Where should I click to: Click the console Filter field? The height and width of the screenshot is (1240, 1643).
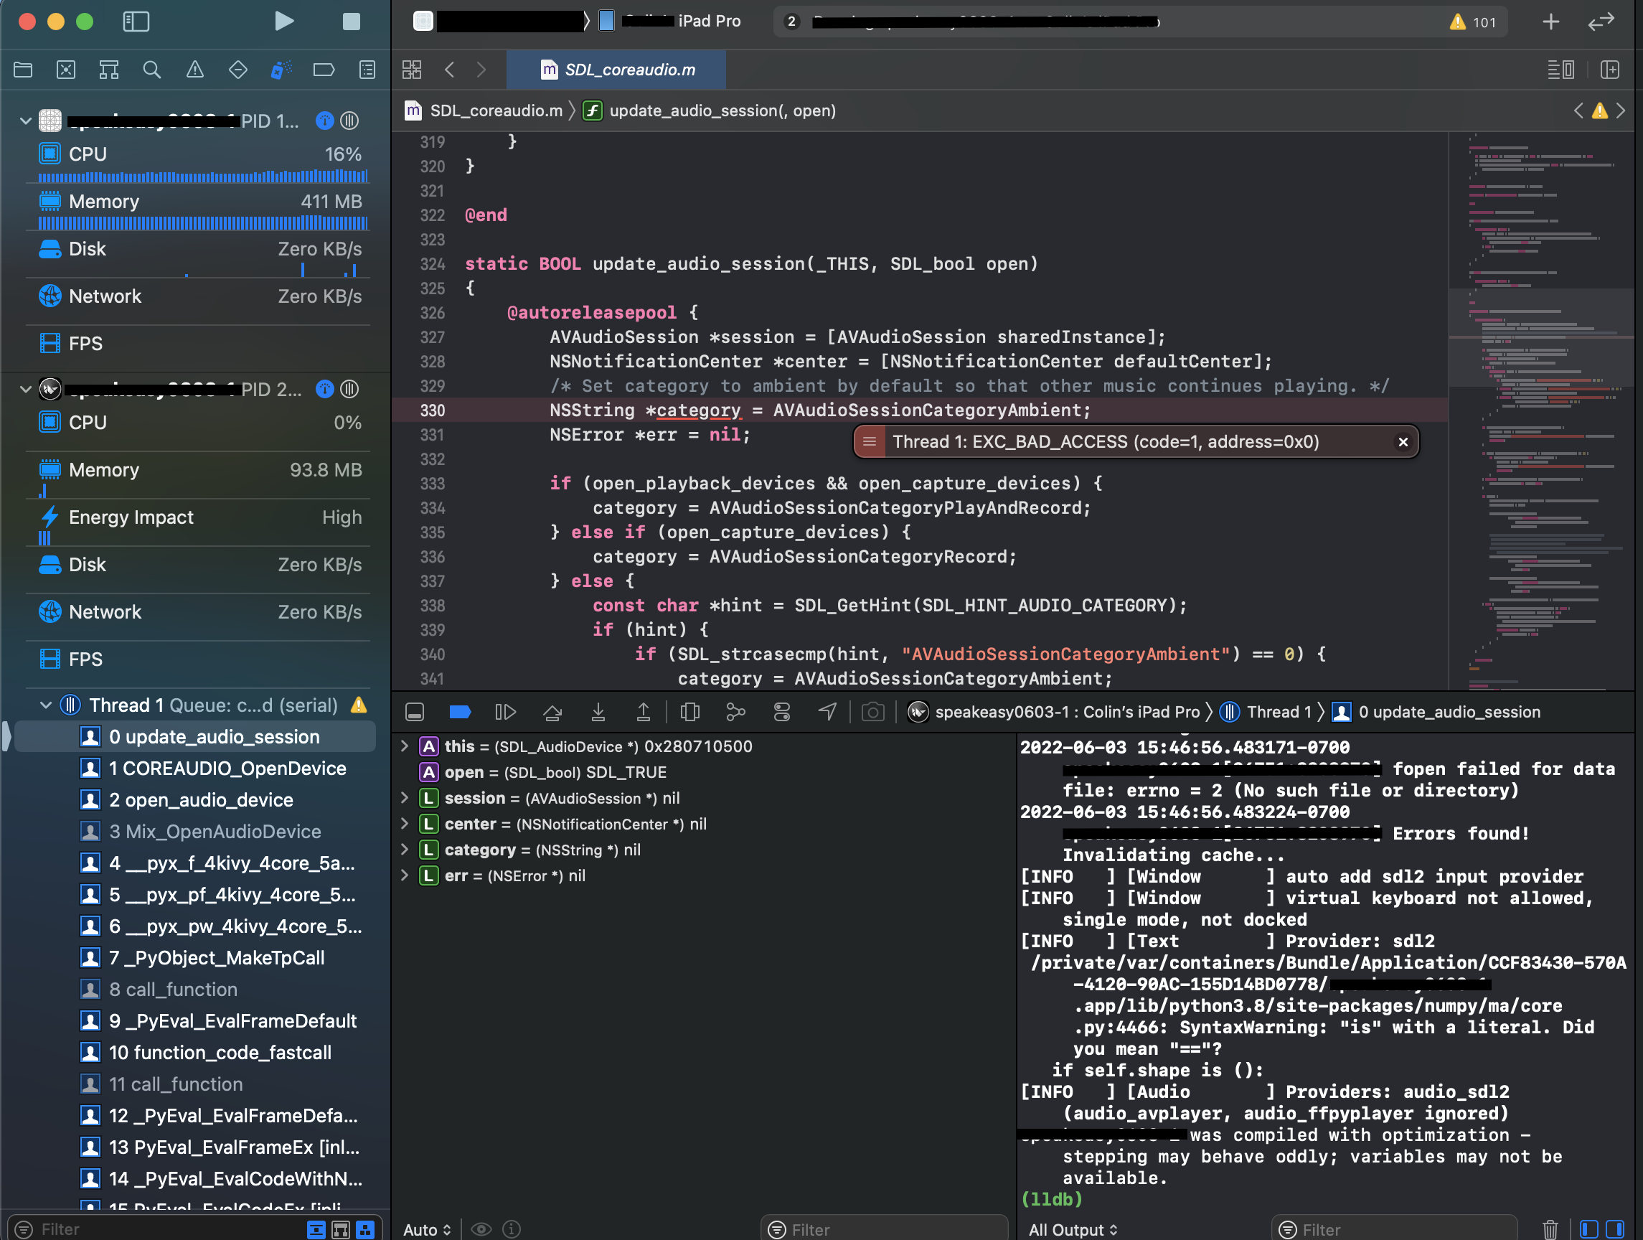click(x=1394, y=1229)
